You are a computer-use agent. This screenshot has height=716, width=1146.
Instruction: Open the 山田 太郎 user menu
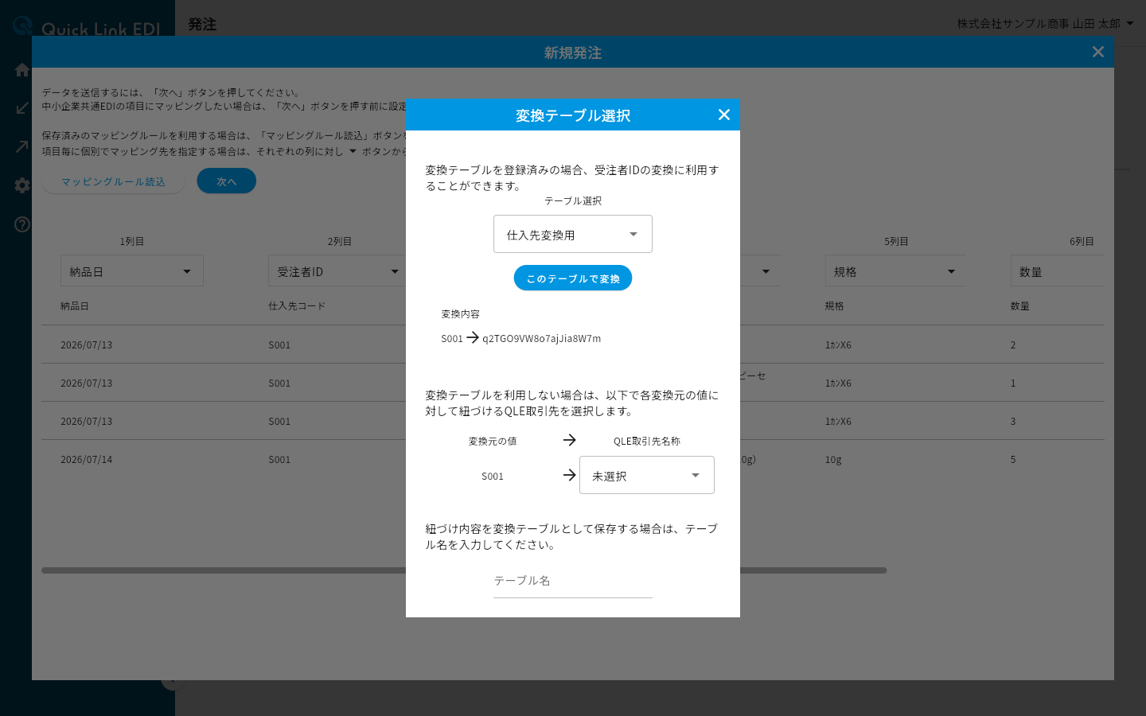(1046, 24)
